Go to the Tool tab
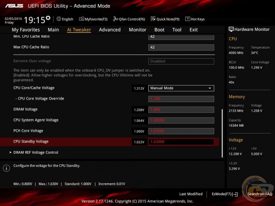The width and height of the screenshot is (275, 206). pyautogui.click(x=177, y=30)
